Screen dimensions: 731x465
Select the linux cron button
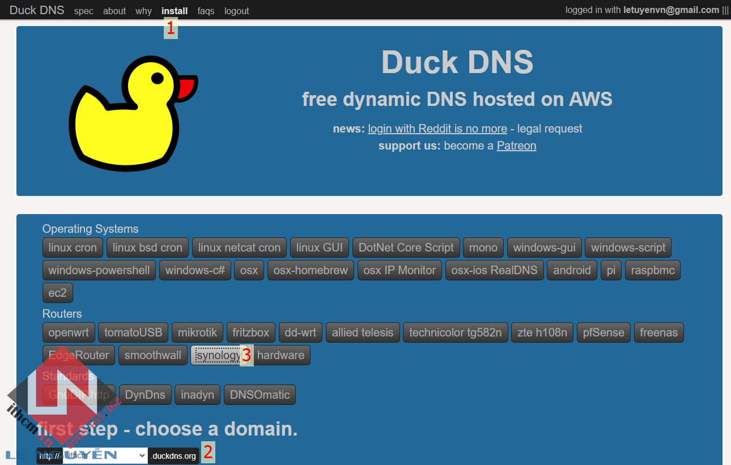(x=73, y=248)
